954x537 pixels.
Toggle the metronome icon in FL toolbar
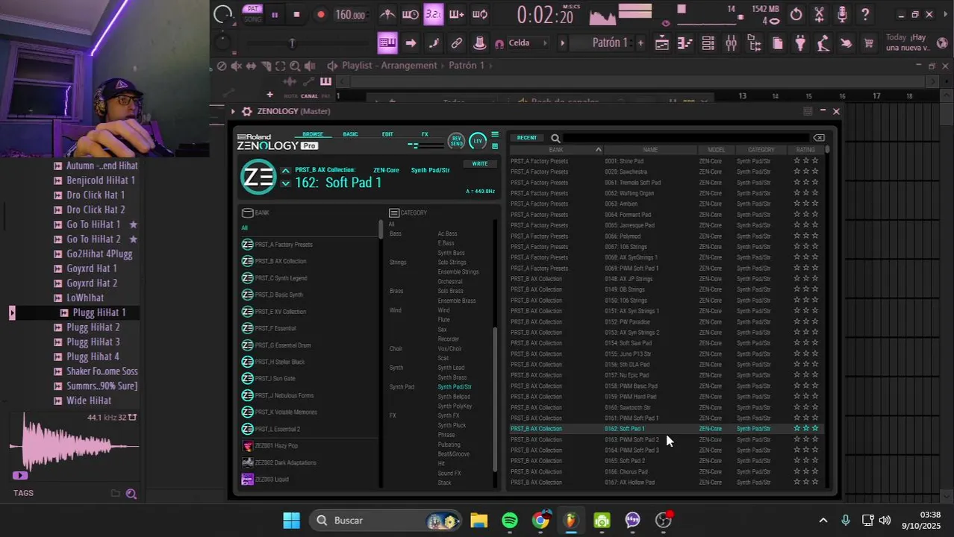click(x=387, y=14)
